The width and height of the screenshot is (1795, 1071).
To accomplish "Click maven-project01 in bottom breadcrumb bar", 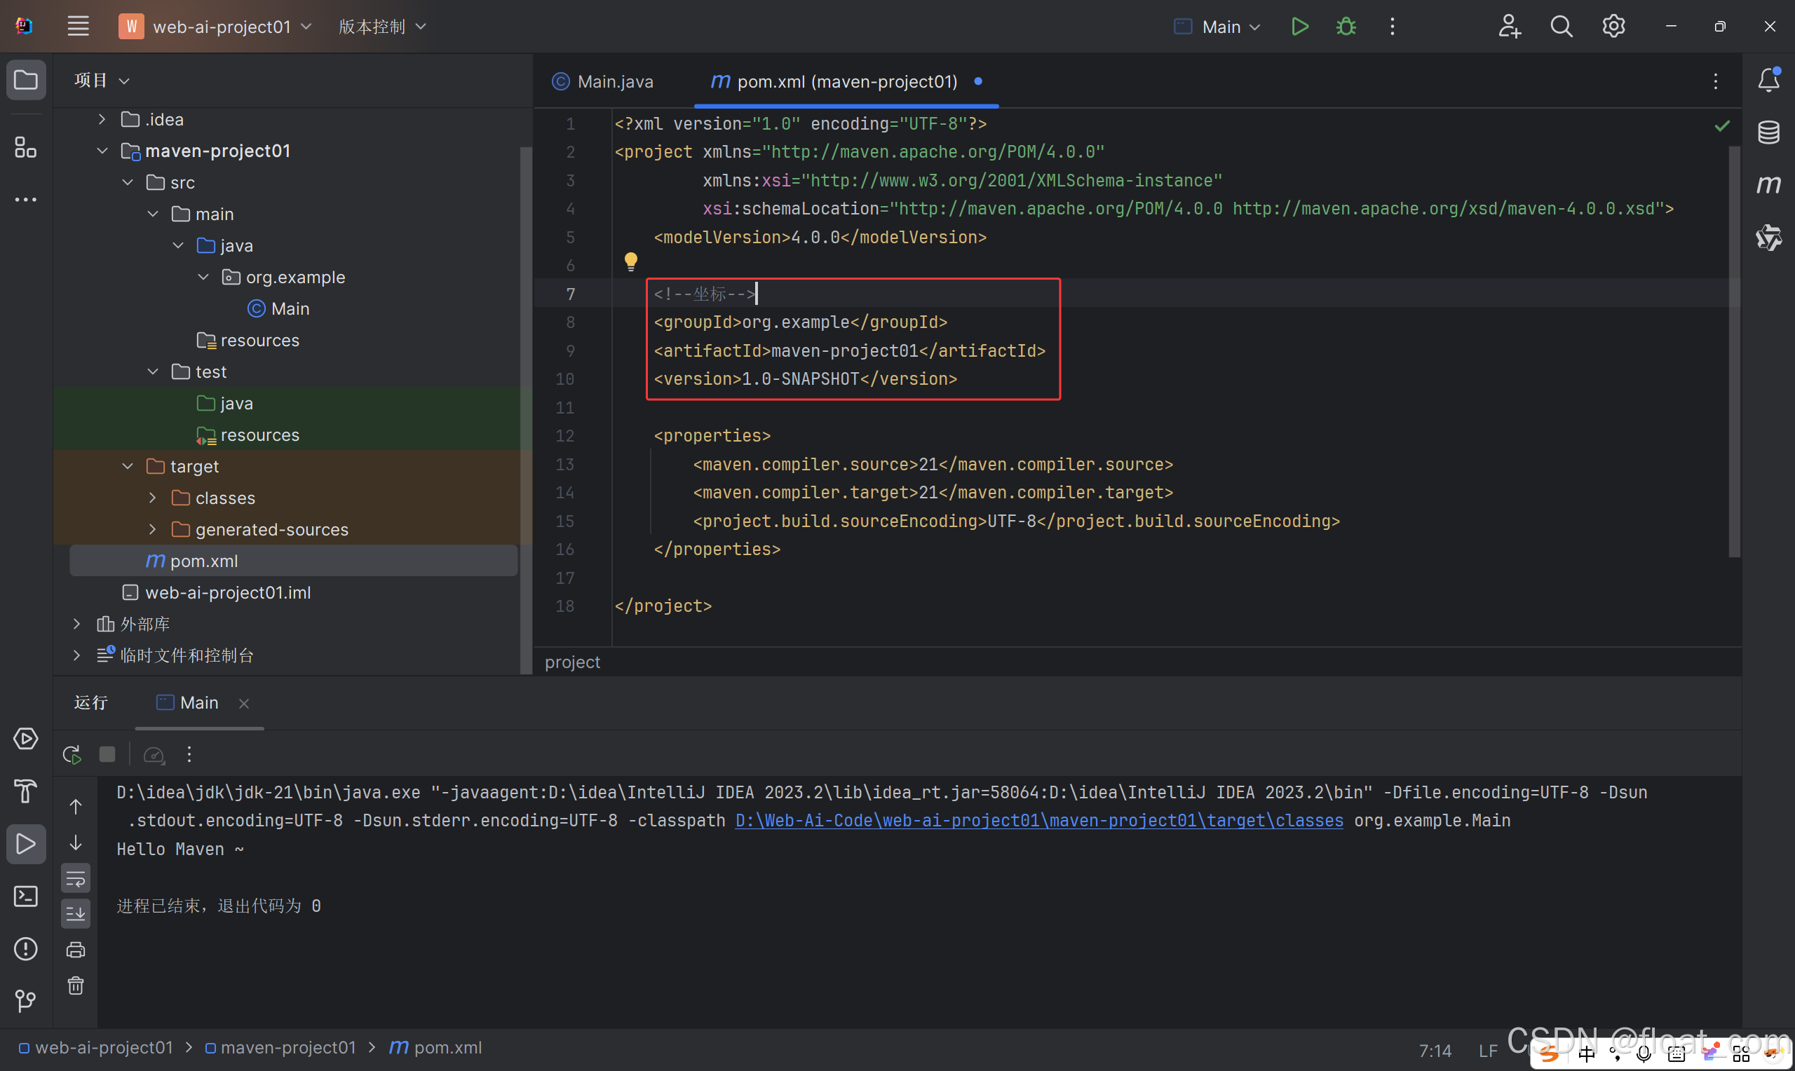I will click(x=287, y=1048).
